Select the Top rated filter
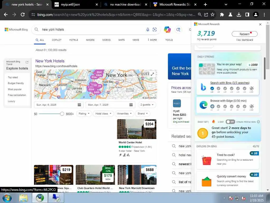The width and height of the screenshot is (270, 203). (13, 77)
